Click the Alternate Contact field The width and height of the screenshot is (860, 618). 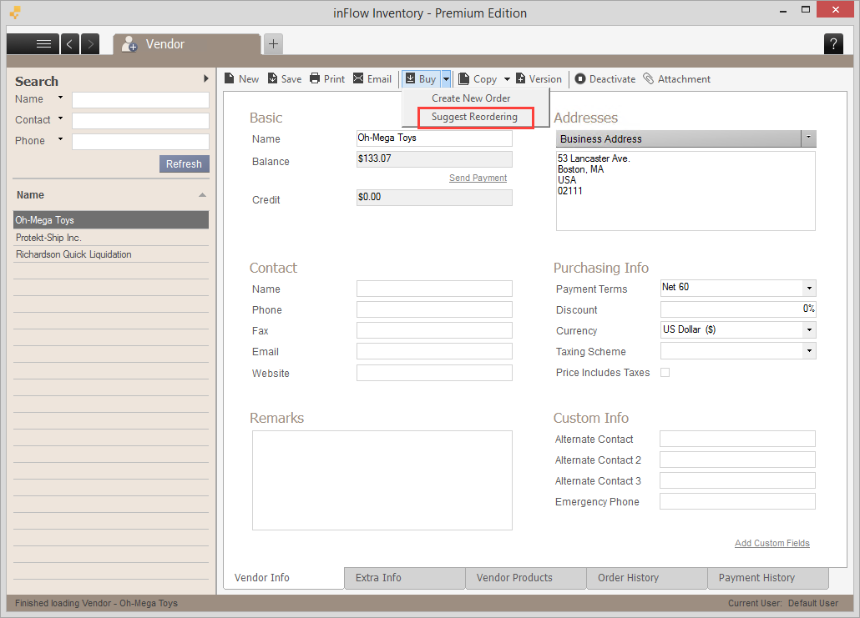click(738, 439)
